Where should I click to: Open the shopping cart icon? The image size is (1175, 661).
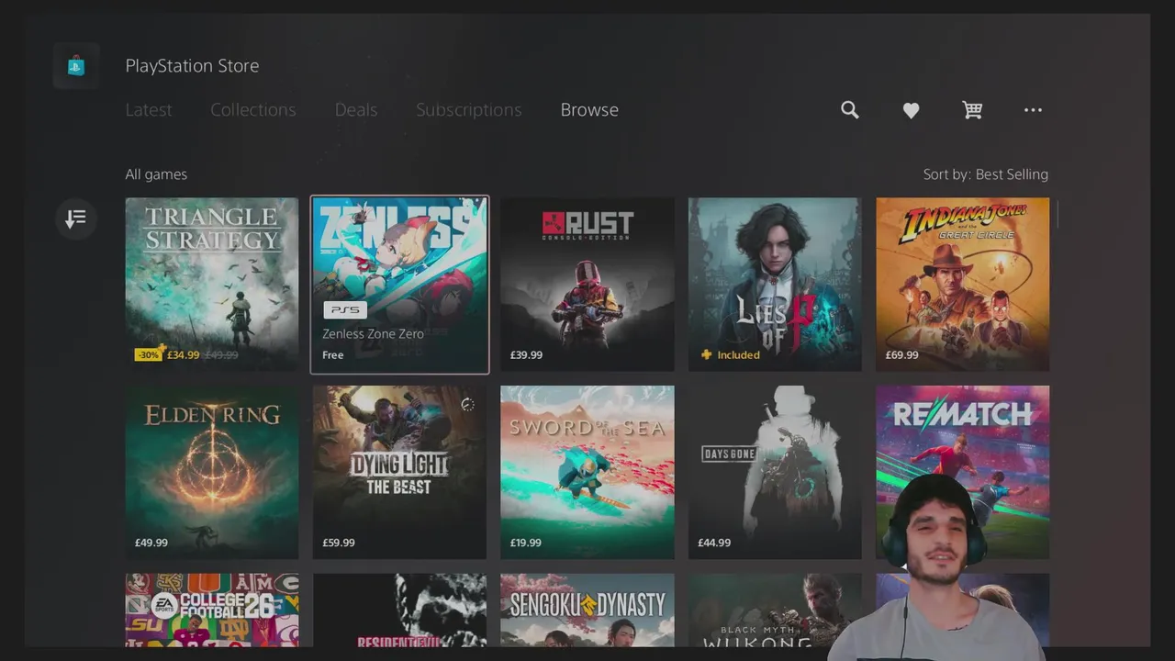[972, 110]
